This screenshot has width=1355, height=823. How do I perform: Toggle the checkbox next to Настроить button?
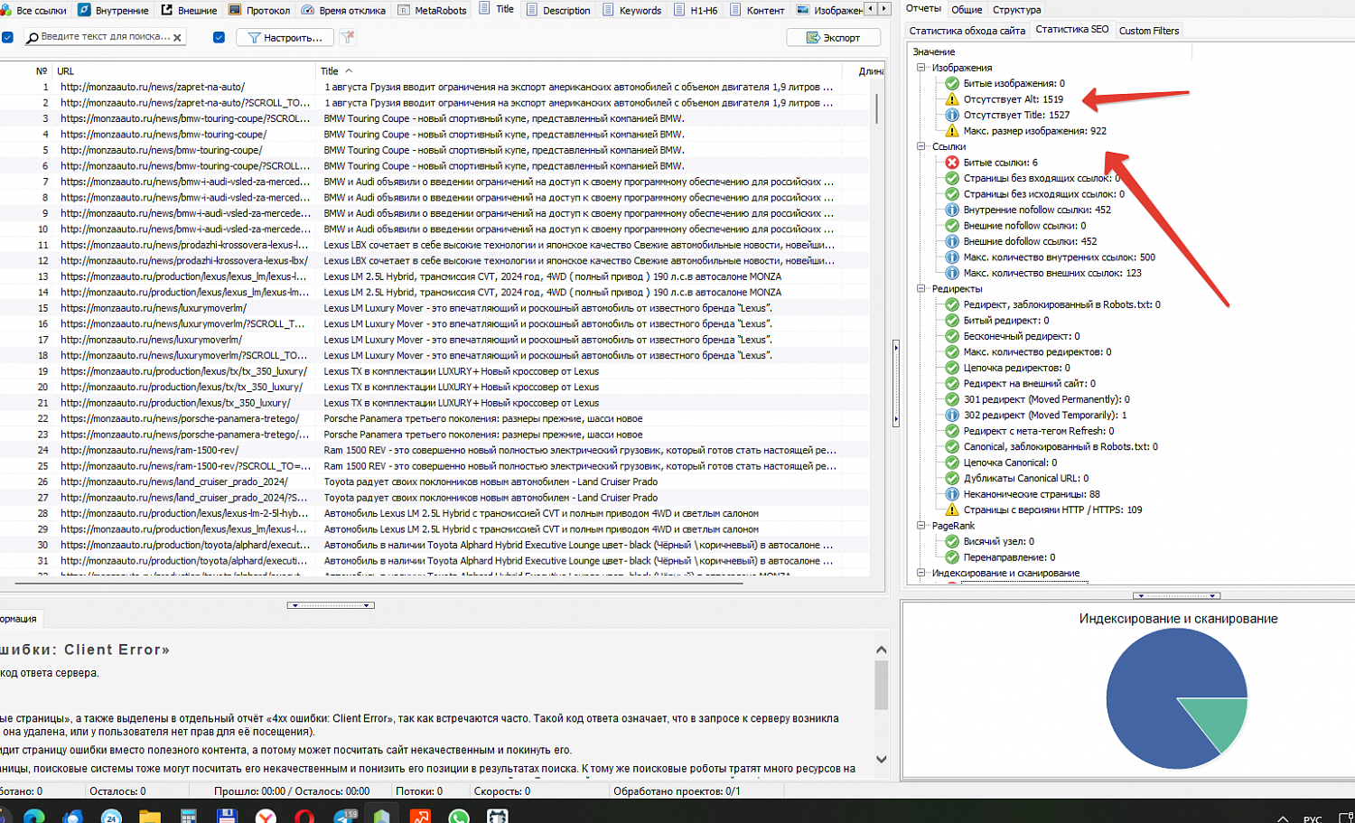point(219,37)
